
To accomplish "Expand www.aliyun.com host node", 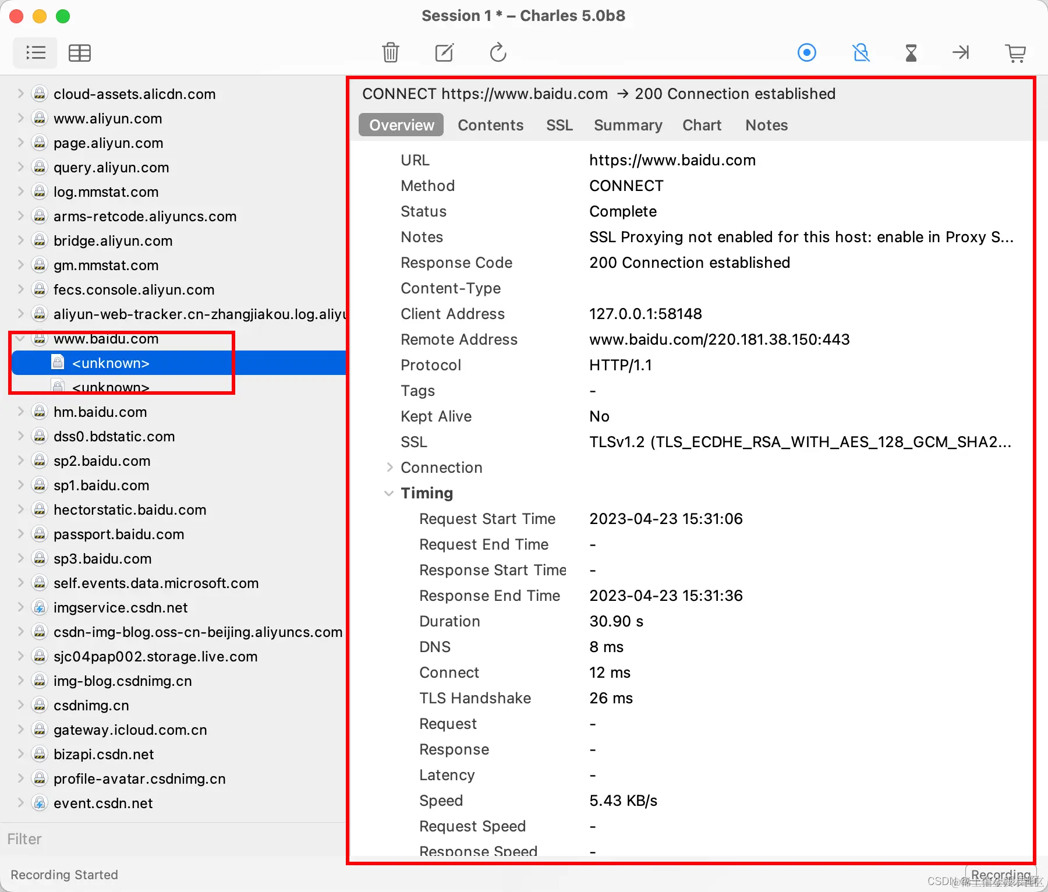I will (20, 118).
